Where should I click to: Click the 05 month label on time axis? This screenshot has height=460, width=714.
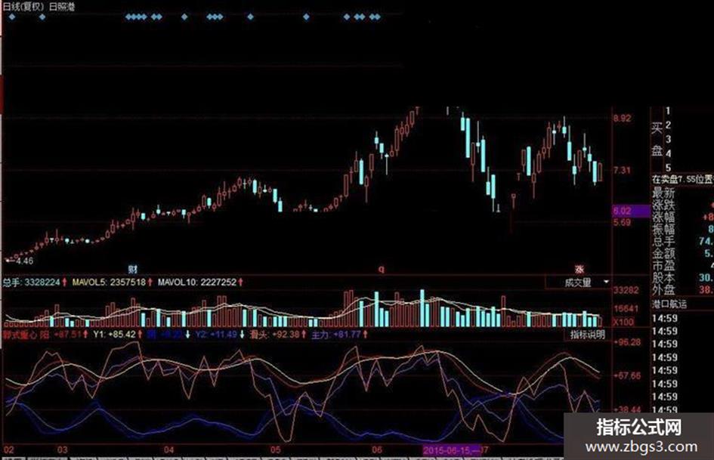tap(276, 449)
